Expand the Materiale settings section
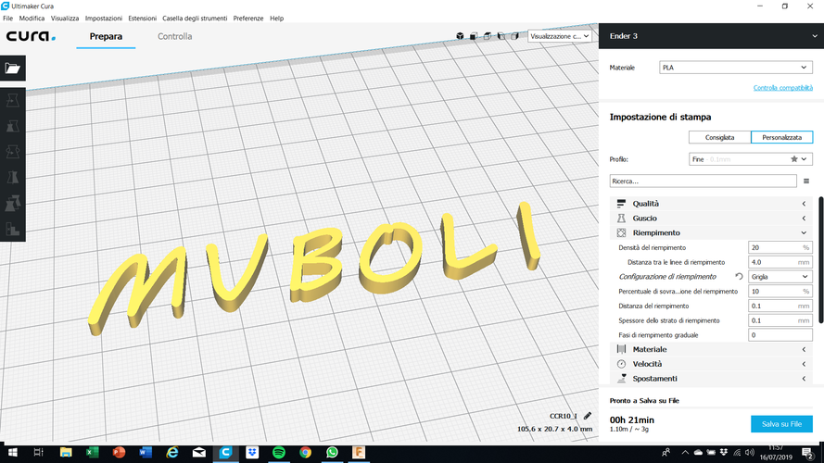 tap(711, 350)
